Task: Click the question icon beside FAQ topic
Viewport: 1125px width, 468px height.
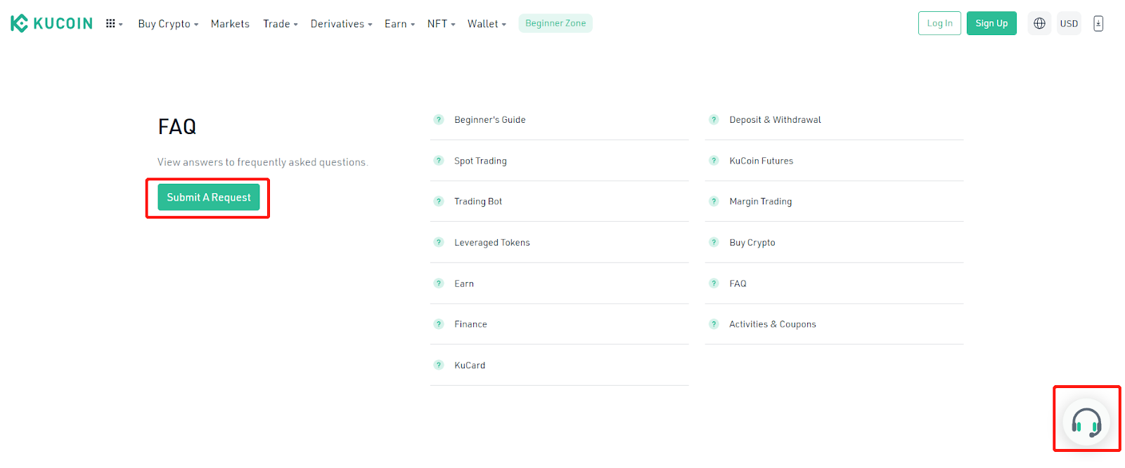Action: [x=714, y=283]
